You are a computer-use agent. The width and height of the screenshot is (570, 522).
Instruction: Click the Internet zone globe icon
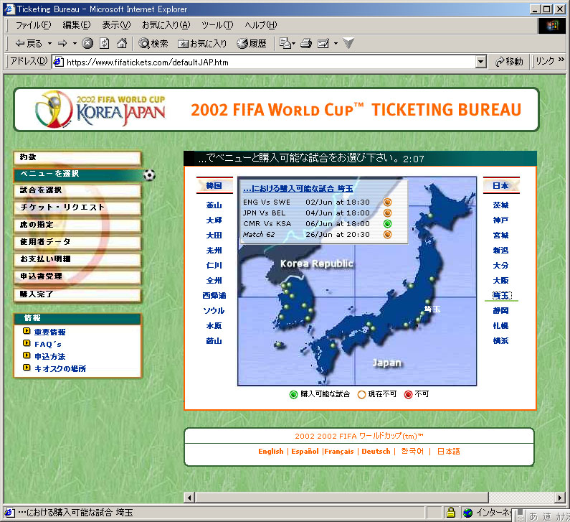[x=468, y=513]
